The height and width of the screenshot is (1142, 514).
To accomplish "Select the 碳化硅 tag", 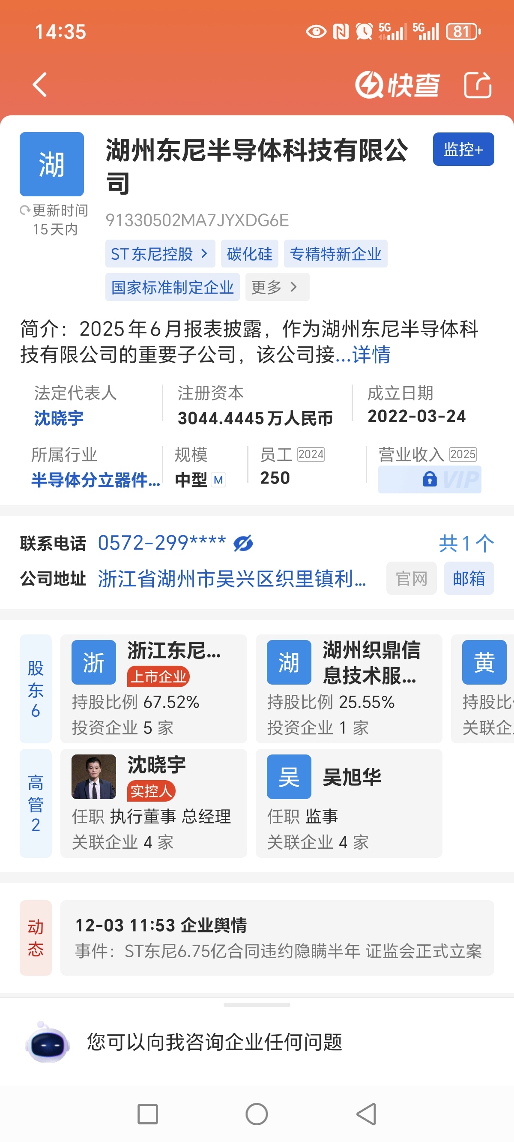I will click(x=250, y=254).
